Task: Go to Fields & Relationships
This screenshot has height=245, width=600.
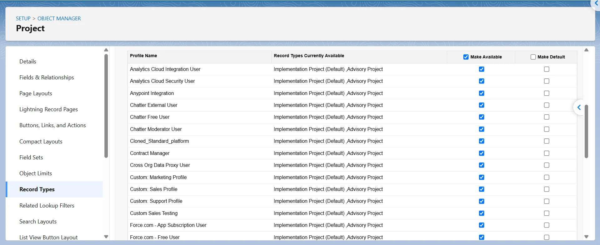Action: pyautogui.click(x=47, y=77)
